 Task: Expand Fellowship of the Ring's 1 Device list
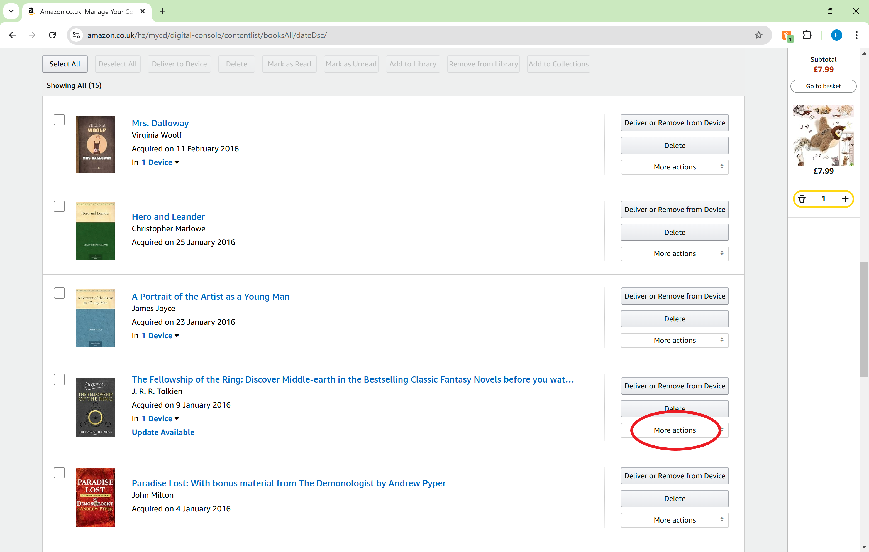[160, 419]
